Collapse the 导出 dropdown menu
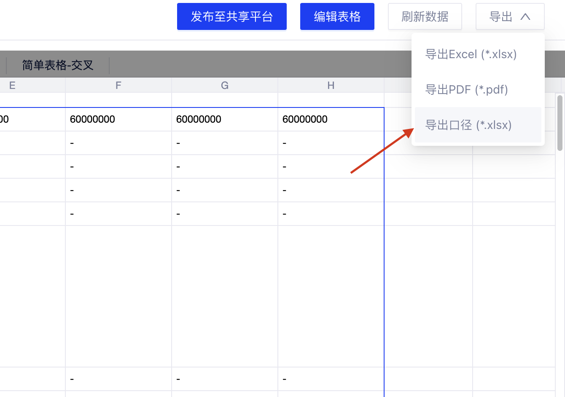565x397 pixels. tap(510, 17)
